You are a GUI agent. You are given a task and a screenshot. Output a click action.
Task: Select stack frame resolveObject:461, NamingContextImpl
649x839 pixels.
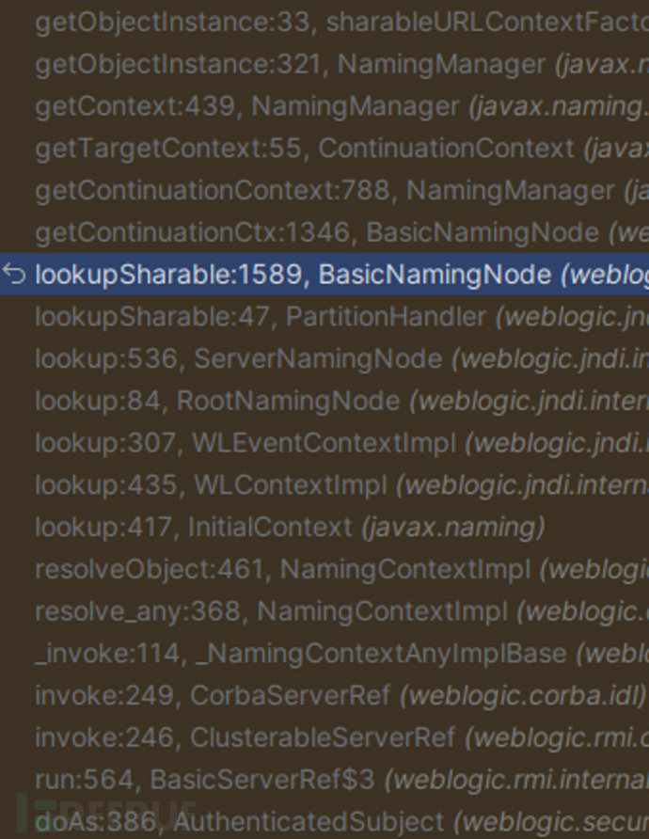324,569
